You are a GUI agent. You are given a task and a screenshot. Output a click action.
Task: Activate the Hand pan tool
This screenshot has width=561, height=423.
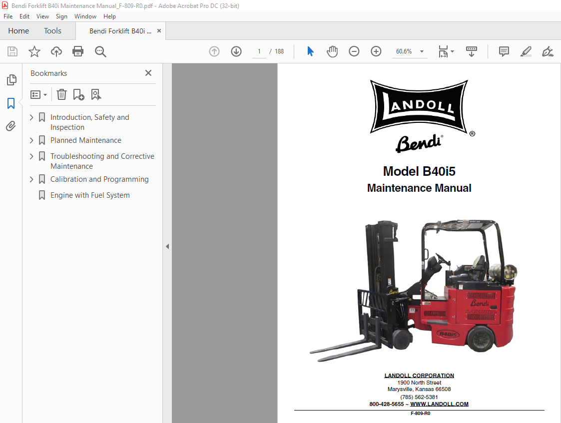pyautogui.click(x=332, y=51)
